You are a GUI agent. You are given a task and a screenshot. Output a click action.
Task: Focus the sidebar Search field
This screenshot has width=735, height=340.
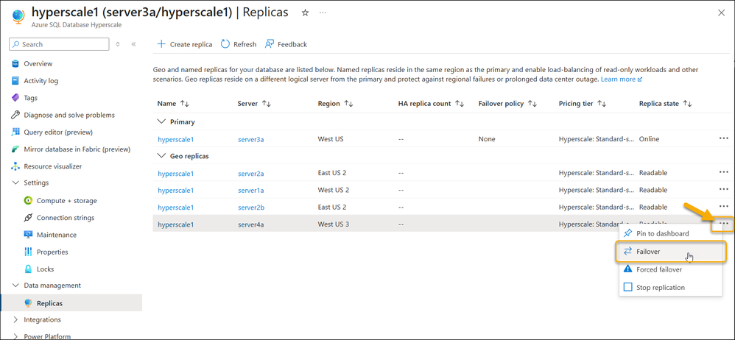click(59, 44)
